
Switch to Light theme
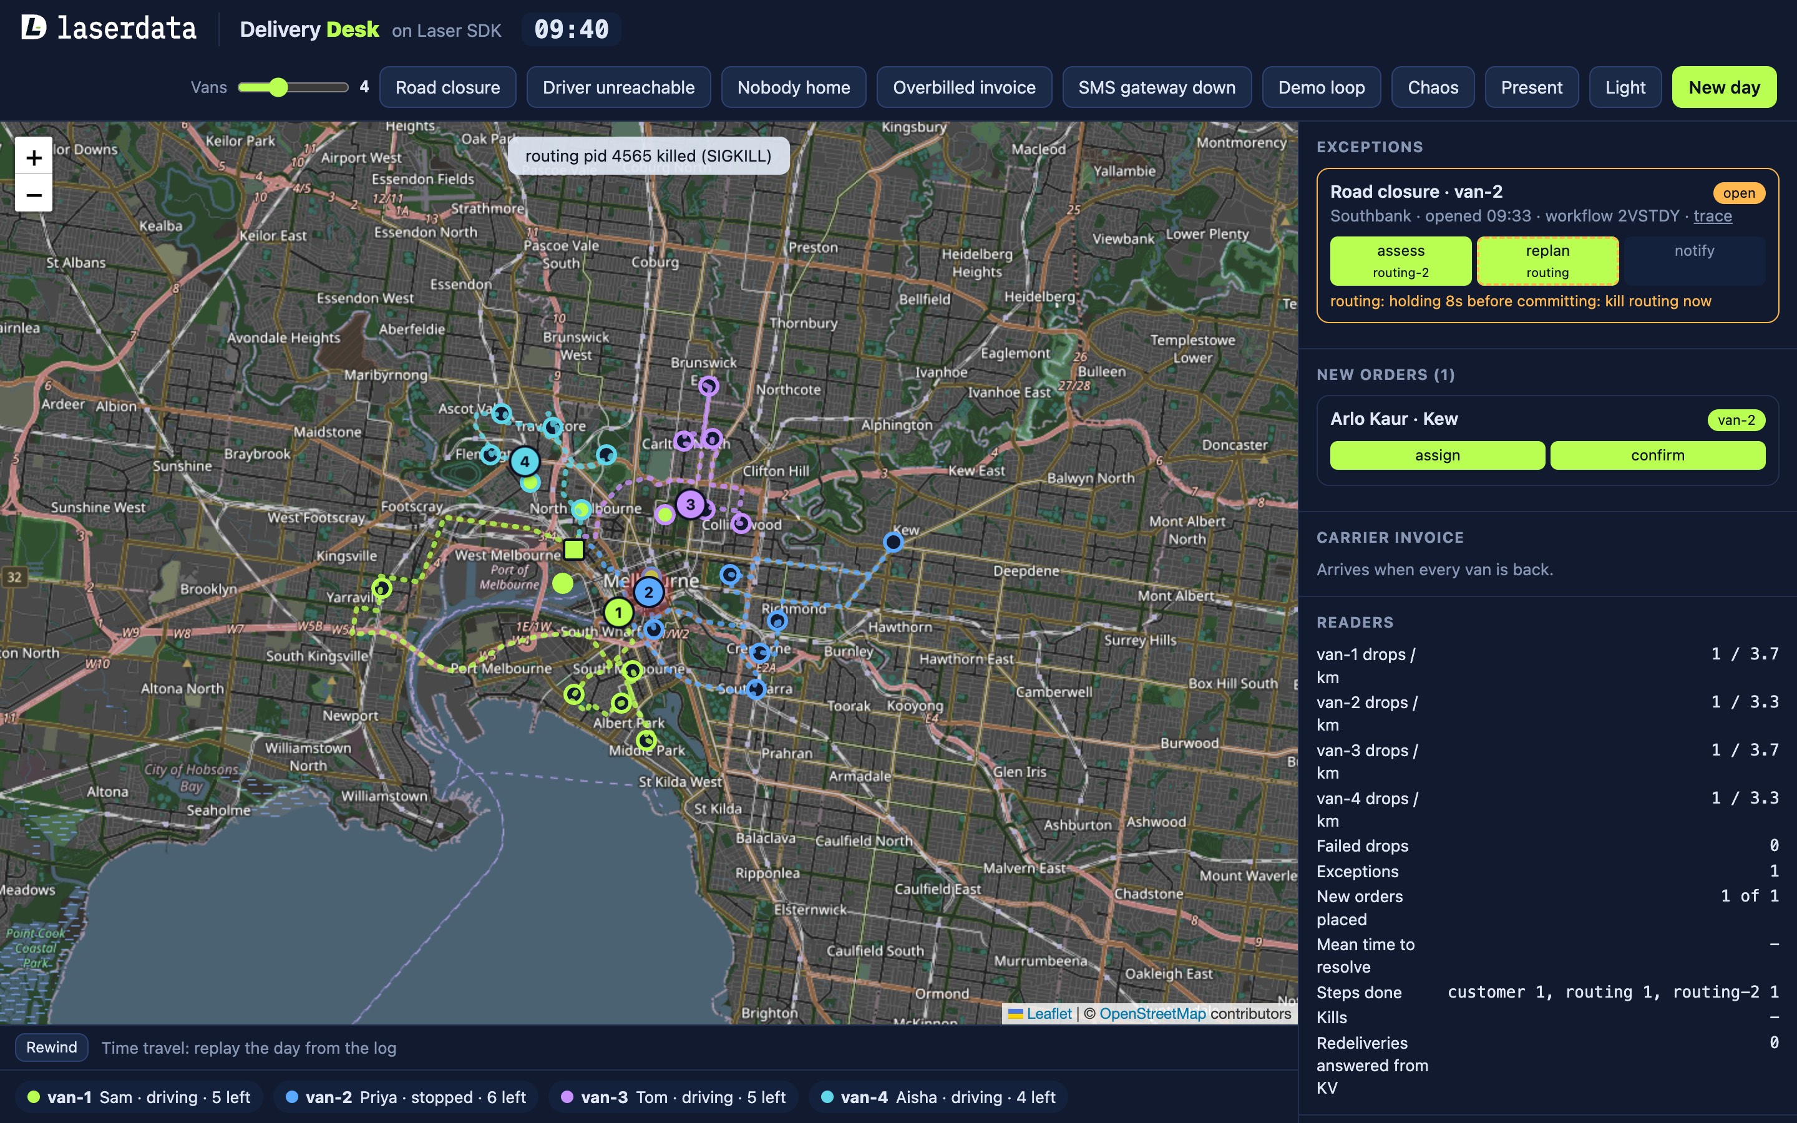coord(1625,87)
